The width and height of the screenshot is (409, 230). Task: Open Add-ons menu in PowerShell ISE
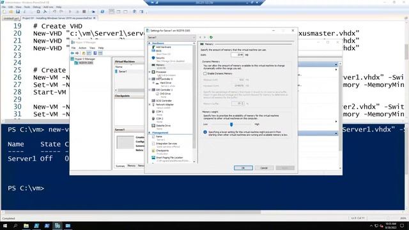pyautogui.click(x=49, y=7)
